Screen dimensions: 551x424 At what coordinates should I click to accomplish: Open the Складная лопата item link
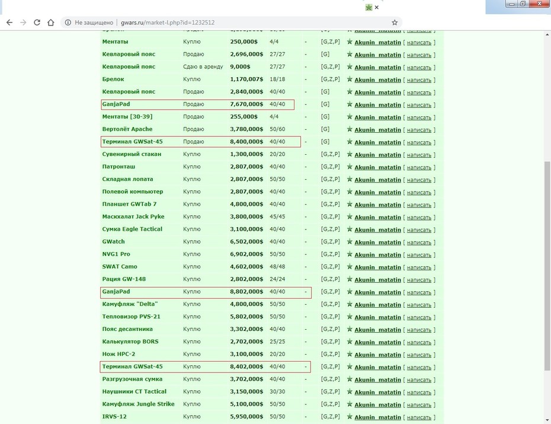click(127, 179)
